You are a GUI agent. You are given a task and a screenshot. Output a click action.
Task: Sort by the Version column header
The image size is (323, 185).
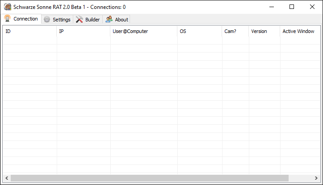coord(264,32)
